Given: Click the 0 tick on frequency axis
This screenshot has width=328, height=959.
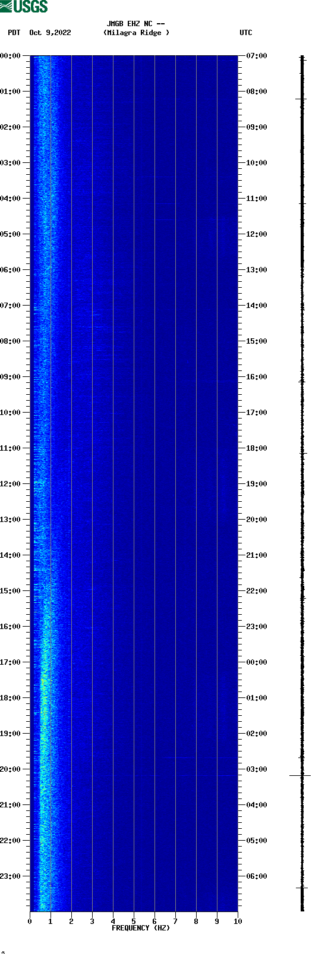Looking at the screenshot, I should click(30, 922).
